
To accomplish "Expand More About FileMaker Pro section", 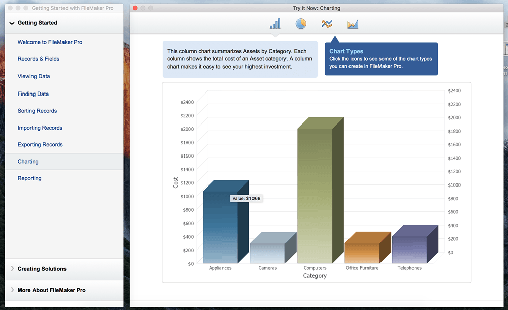I will click(x=12, y=290).
